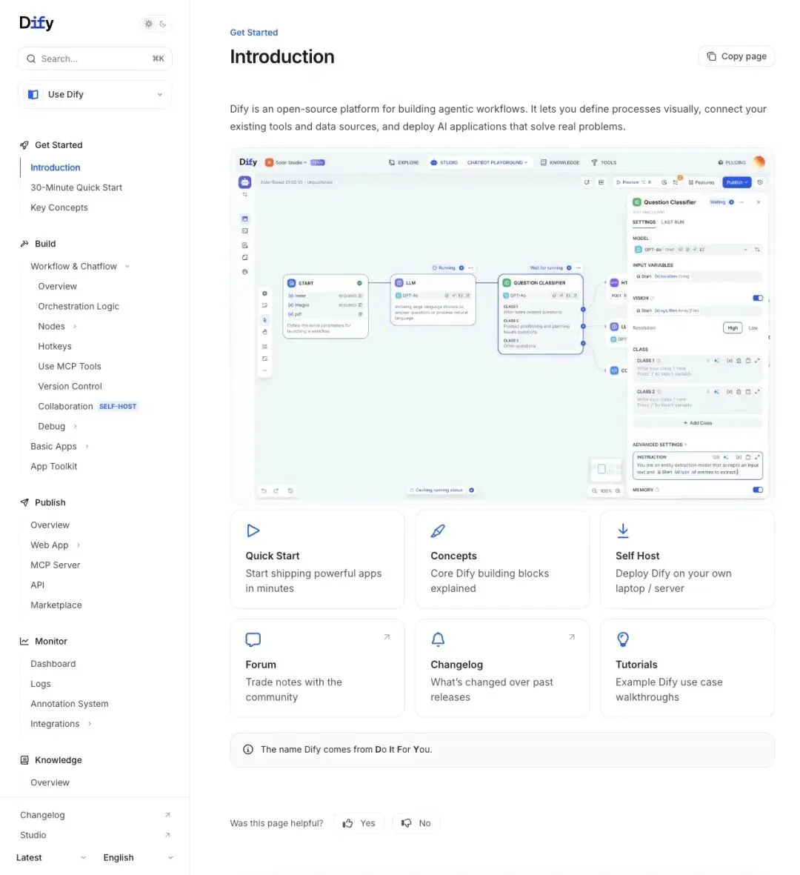This screenshot has height=875, width=800.
Task: Click the Get Started rocket icon
Action: (x=24, y=145)
